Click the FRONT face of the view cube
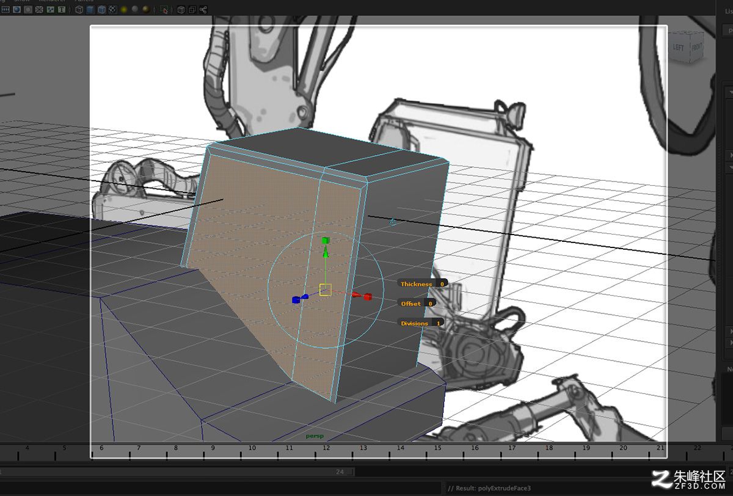The width and height of the screenshot is (733, 496). pos(696,48)
